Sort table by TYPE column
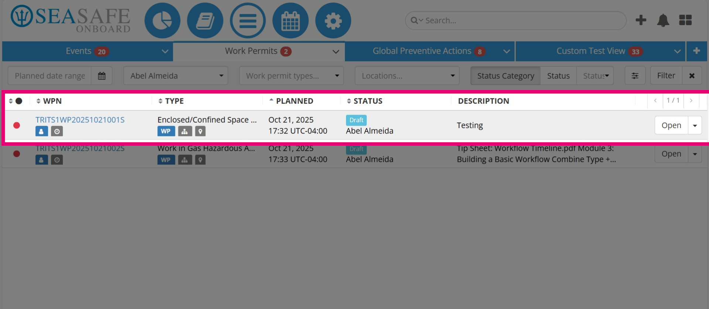 (171, 101)
